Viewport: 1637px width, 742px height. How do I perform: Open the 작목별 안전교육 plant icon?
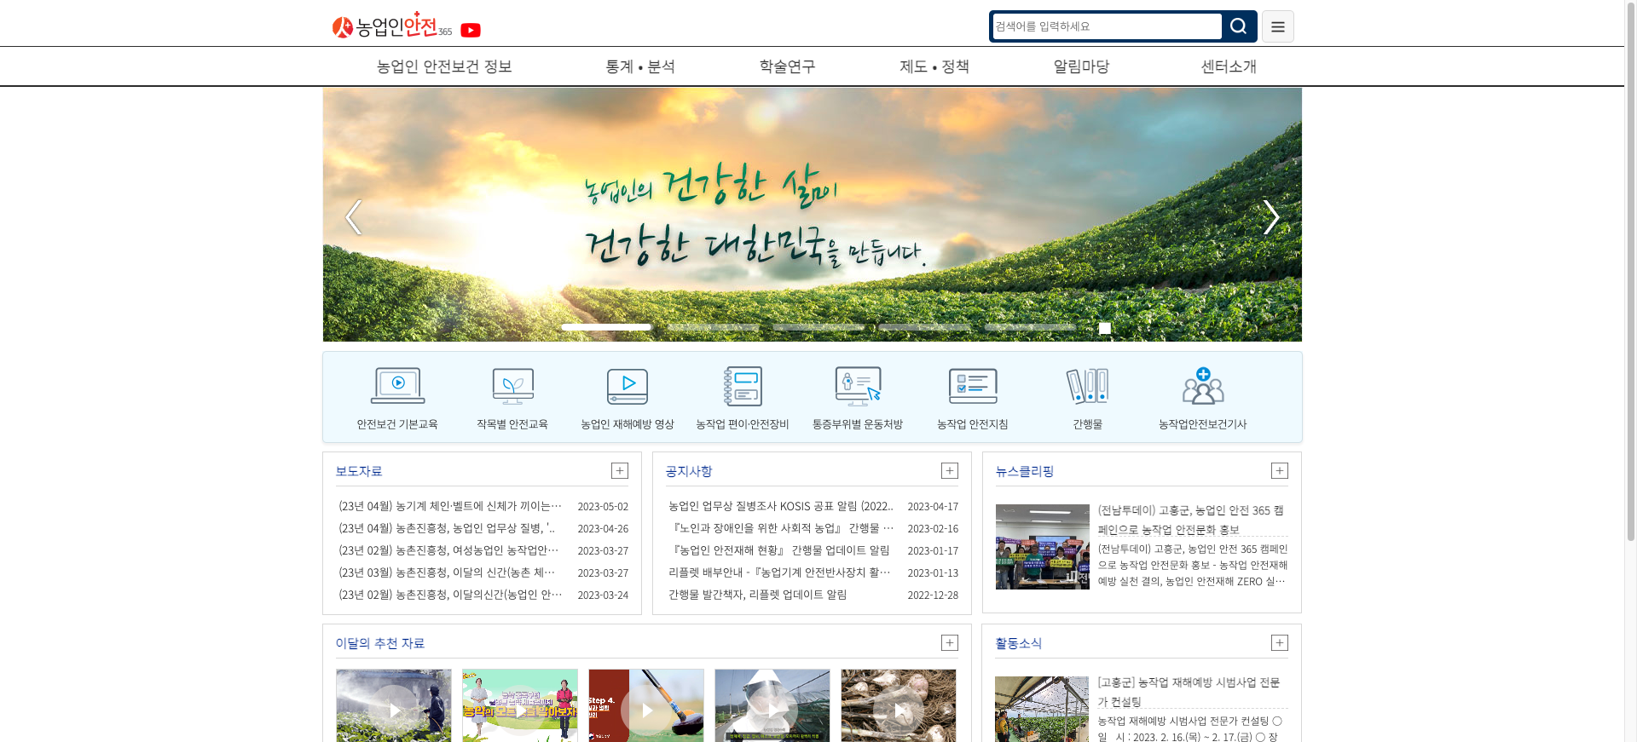[x=512, y=387]
